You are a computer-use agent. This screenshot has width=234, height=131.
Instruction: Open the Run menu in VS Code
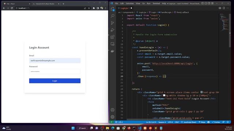pos(149,3)
